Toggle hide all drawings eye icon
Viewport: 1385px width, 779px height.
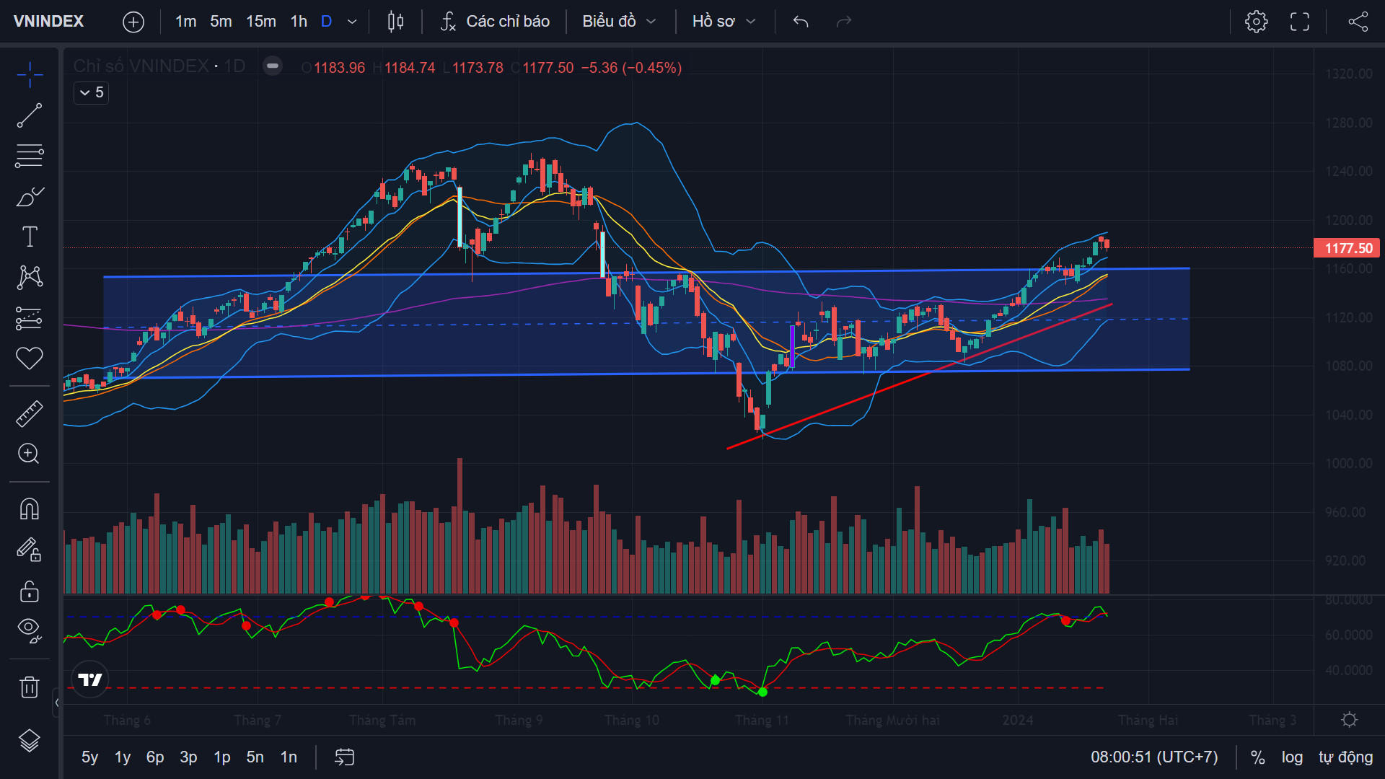pos(30,630)
